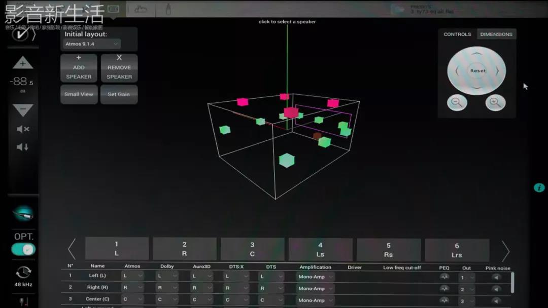Open Auro3D dropdown for Center (C) row
Screen dimensions: 548x308
(201, 299)
